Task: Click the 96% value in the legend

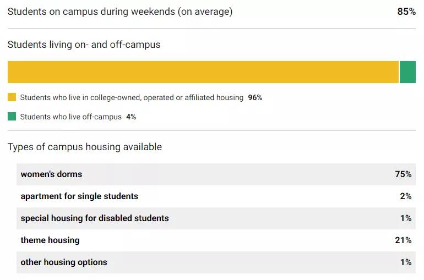Action: coord(255,97)
